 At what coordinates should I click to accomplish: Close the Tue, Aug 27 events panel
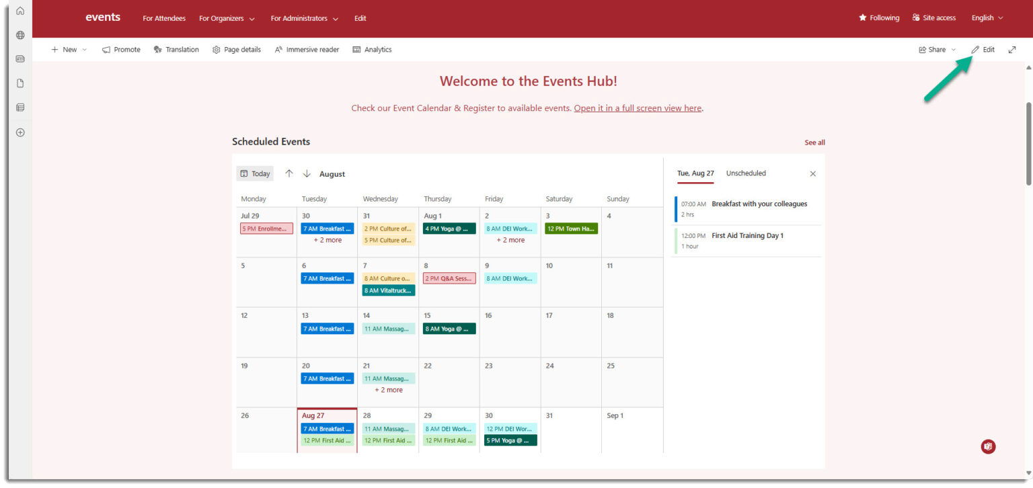click(x=812, y=173)
